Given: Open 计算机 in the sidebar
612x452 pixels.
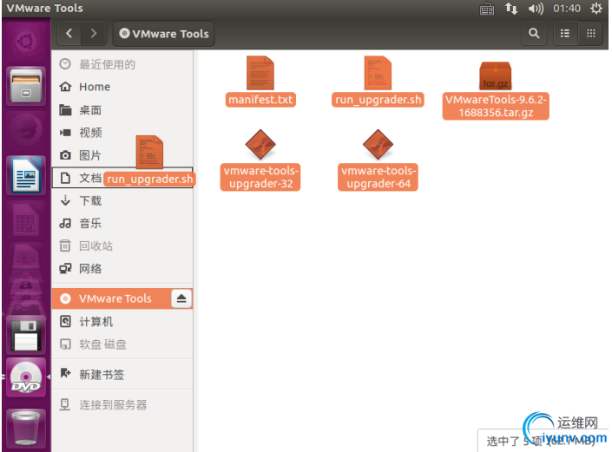Looking at the screenshot, I should tap(122, 322).
